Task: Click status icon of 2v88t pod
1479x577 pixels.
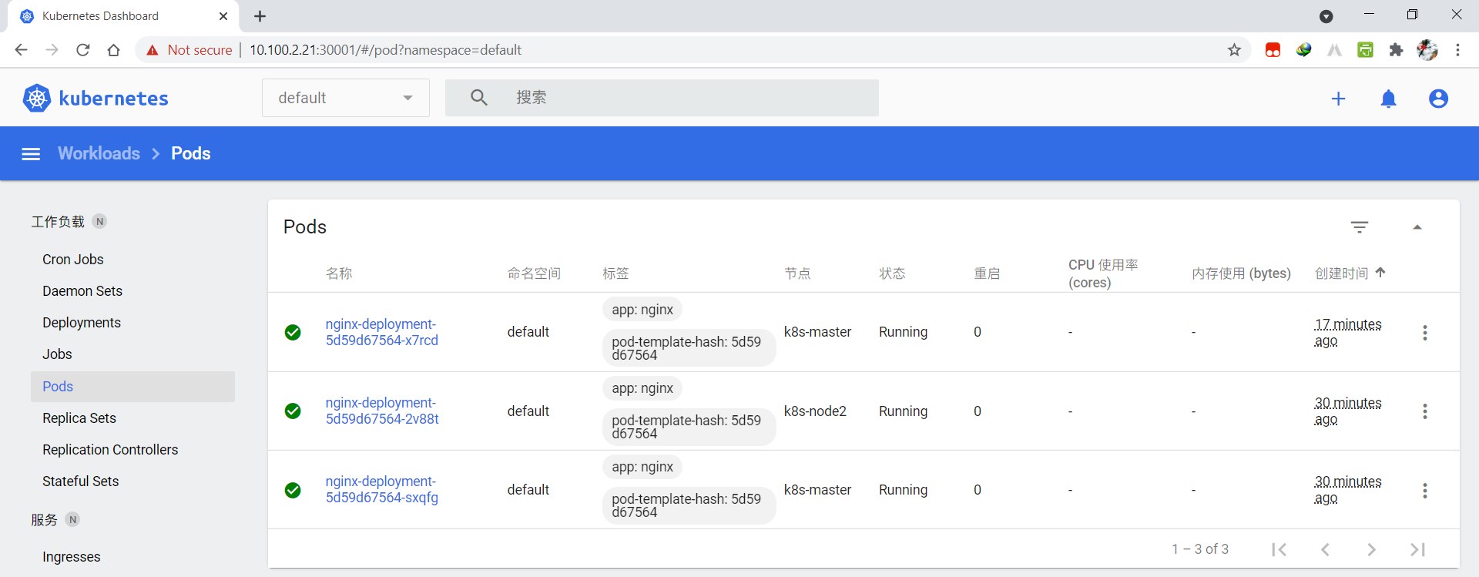Action: 293,411
